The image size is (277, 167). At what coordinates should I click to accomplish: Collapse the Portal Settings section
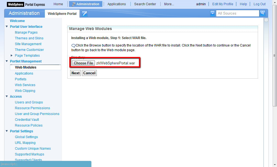click(x=7, y=131)
